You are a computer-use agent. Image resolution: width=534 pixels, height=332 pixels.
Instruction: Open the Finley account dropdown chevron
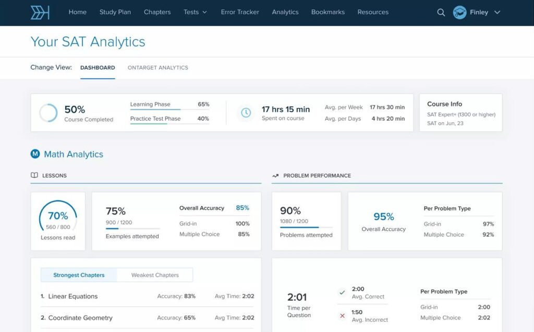point(497,12)
